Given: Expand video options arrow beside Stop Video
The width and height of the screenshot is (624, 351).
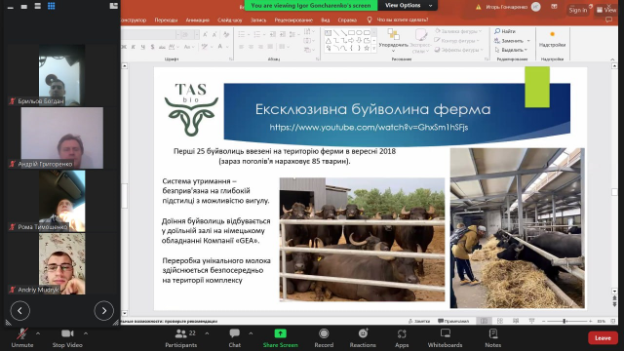Looking at the screenshot, I should (86, 333).
